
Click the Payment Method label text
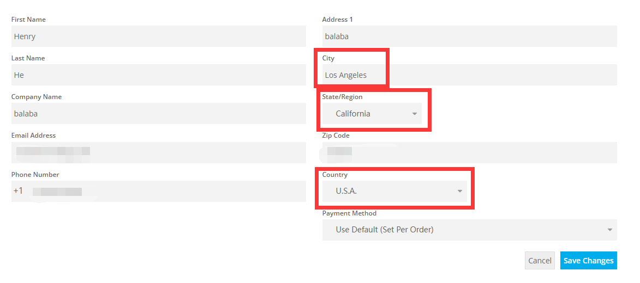click(x=349, y=213)
